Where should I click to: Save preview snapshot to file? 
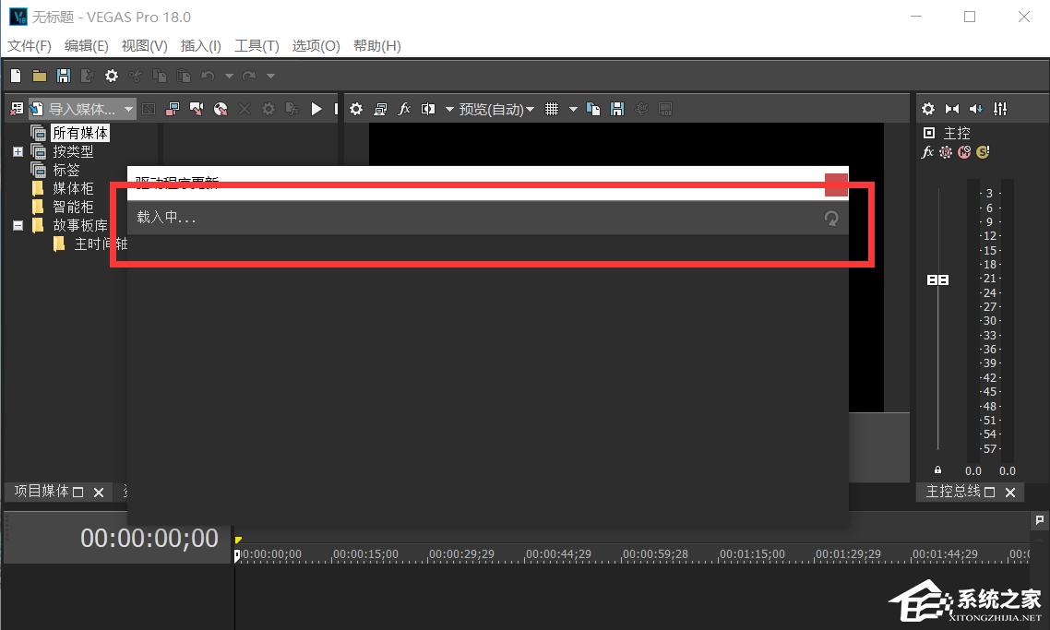617,109
